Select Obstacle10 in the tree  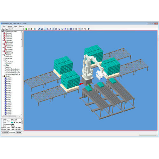pyautogui.click(x=9, y=44)
